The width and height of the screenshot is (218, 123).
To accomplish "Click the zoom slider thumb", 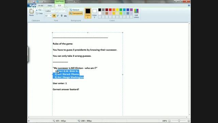I will pyautogui.click(x=179, y=121).
